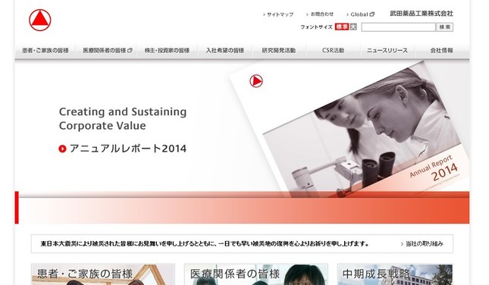Click the 検索 search button
Screen dimensions: 489x285
[445, 27]
